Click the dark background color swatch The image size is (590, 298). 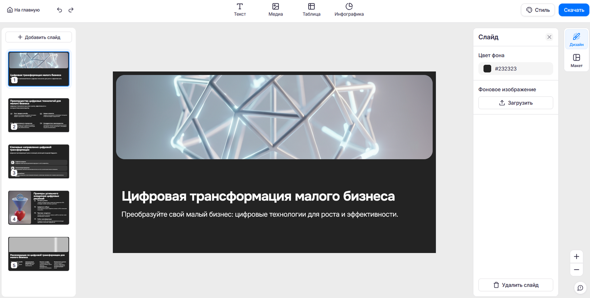tap(487, 68)
